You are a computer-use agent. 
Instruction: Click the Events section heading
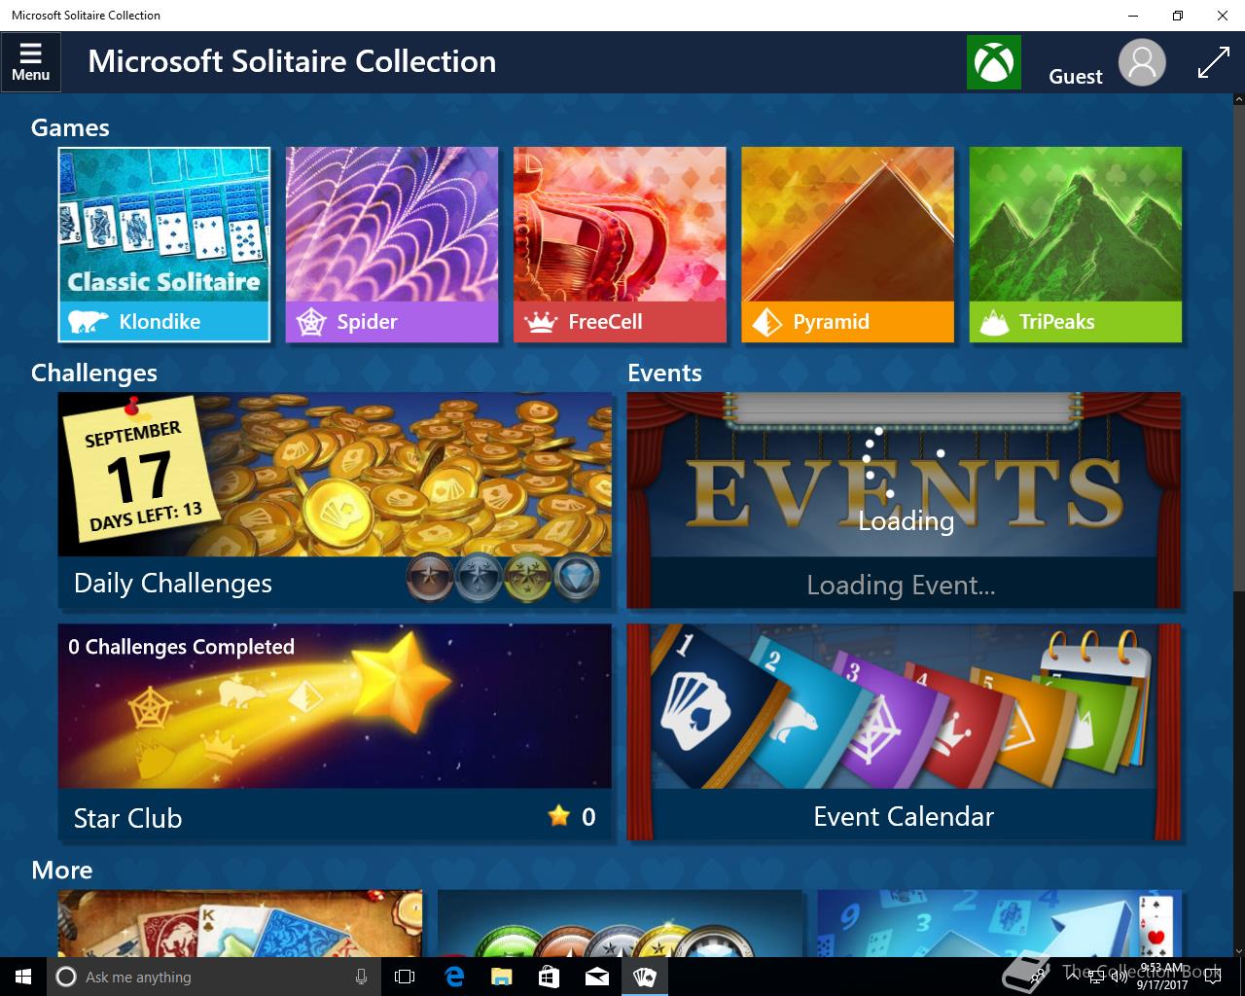point(664,373)
